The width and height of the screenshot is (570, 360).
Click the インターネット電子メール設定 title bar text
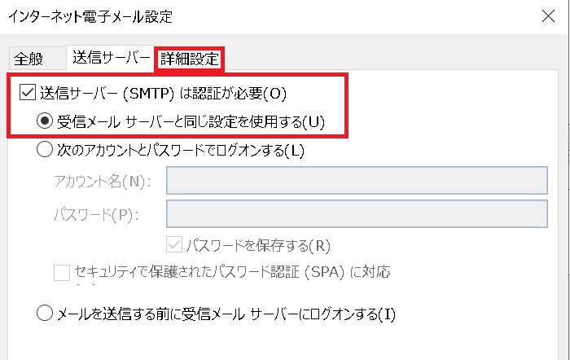[x=90, y=16]
